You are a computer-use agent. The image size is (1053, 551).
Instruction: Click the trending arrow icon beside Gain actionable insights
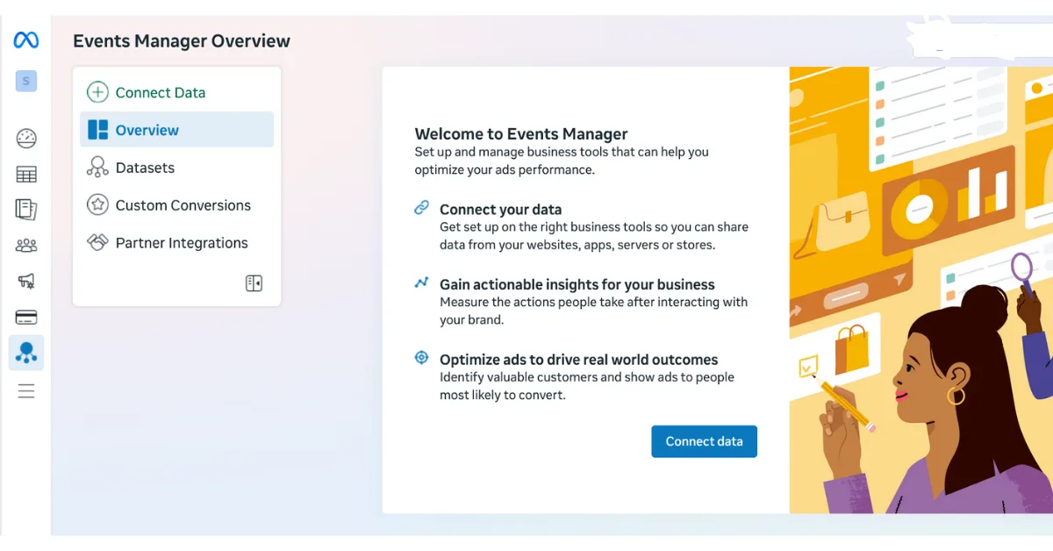point(421,283)
